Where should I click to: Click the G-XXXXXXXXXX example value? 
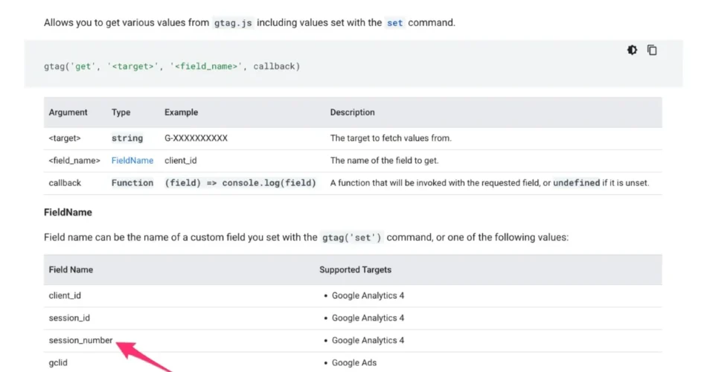[x=196, y=138]
